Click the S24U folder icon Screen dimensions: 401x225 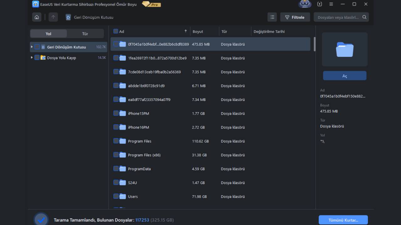pyautogui.click(x=122, y=182)
